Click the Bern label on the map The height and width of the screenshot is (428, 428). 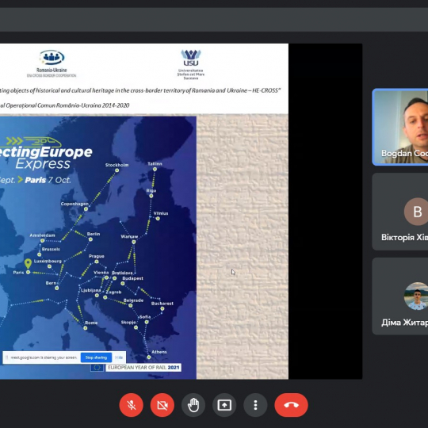click(51, 283)
